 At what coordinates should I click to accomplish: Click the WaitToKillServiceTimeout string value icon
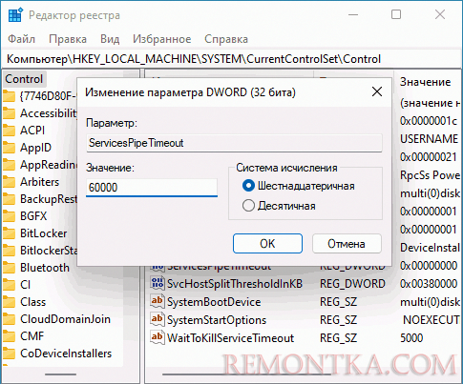(158, 337)
